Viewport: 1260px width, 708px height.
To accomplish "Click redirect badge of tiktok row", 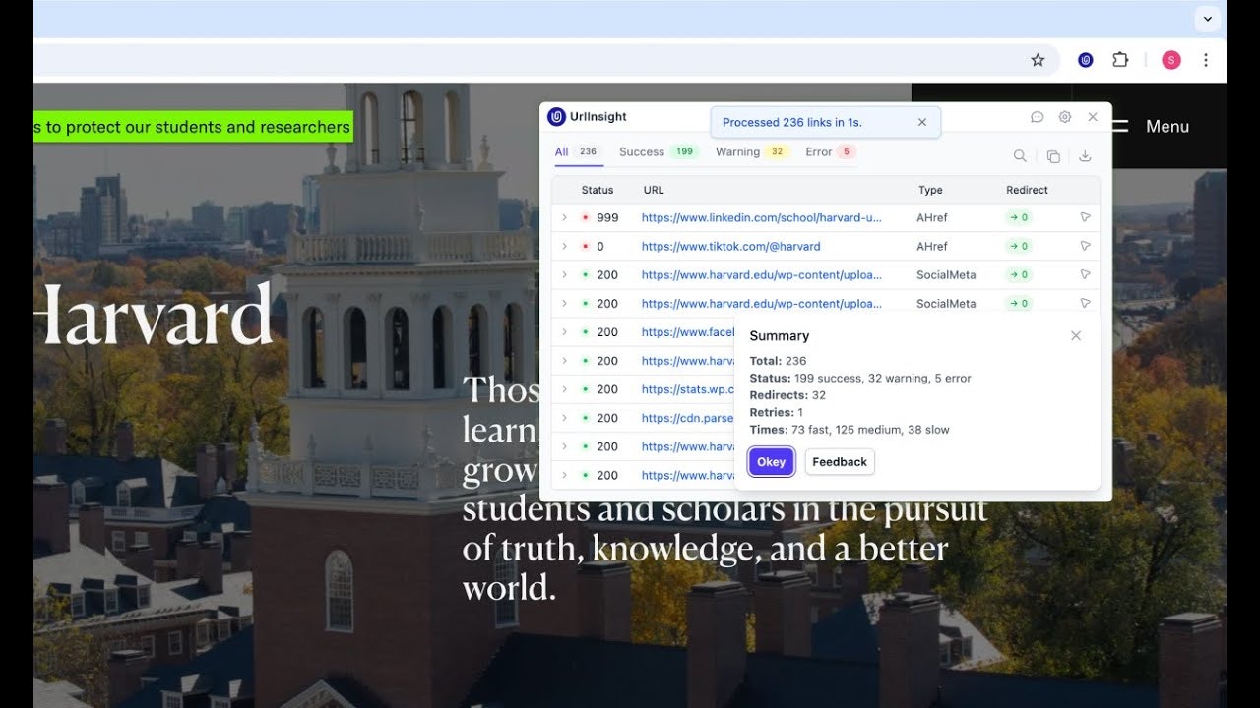I will 1018,246.
